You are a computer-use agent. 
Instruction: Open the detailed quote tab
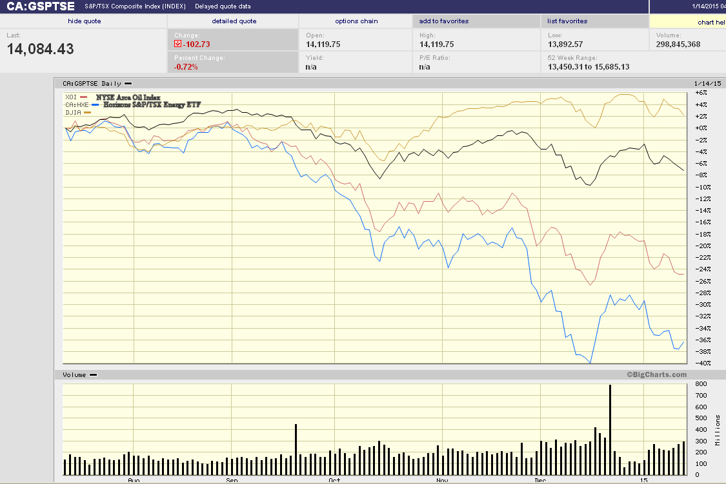(234, 21)
